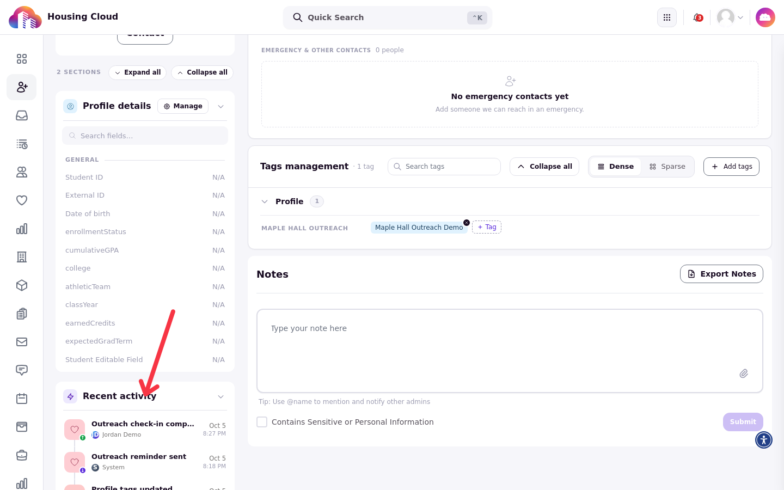The width and height of the screenshot is (784, 490).
Task: Open the add-person contacts sidebar icon
Action: (22, 87)
